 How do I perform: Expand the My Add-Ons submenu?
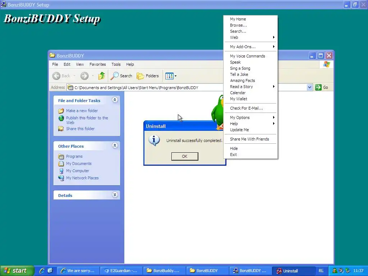[x=250, y=47]
